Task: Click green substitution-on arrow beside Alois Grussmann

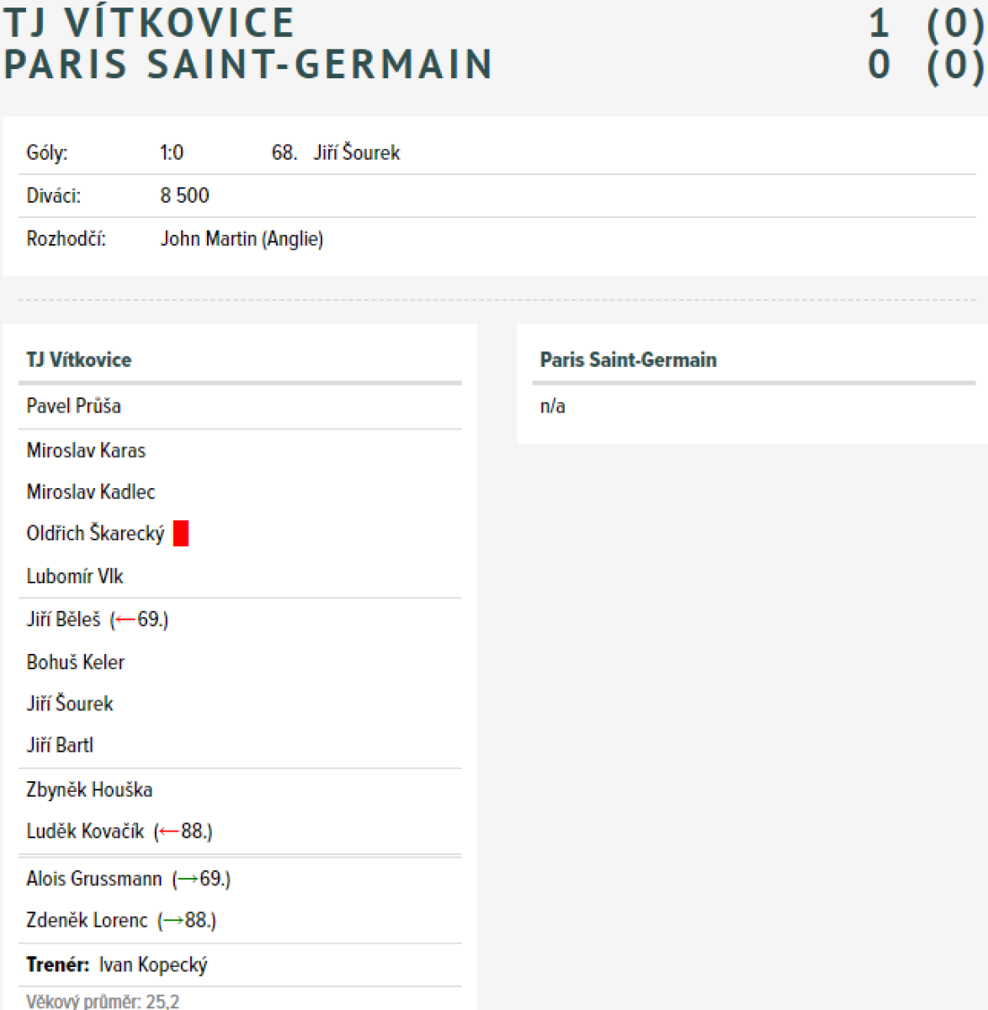Action: click(188, 880)
